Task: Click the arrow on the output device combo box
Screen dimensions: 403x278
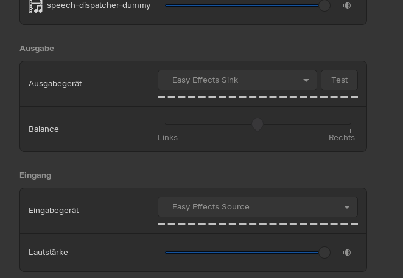Action: tap(306, 80)
